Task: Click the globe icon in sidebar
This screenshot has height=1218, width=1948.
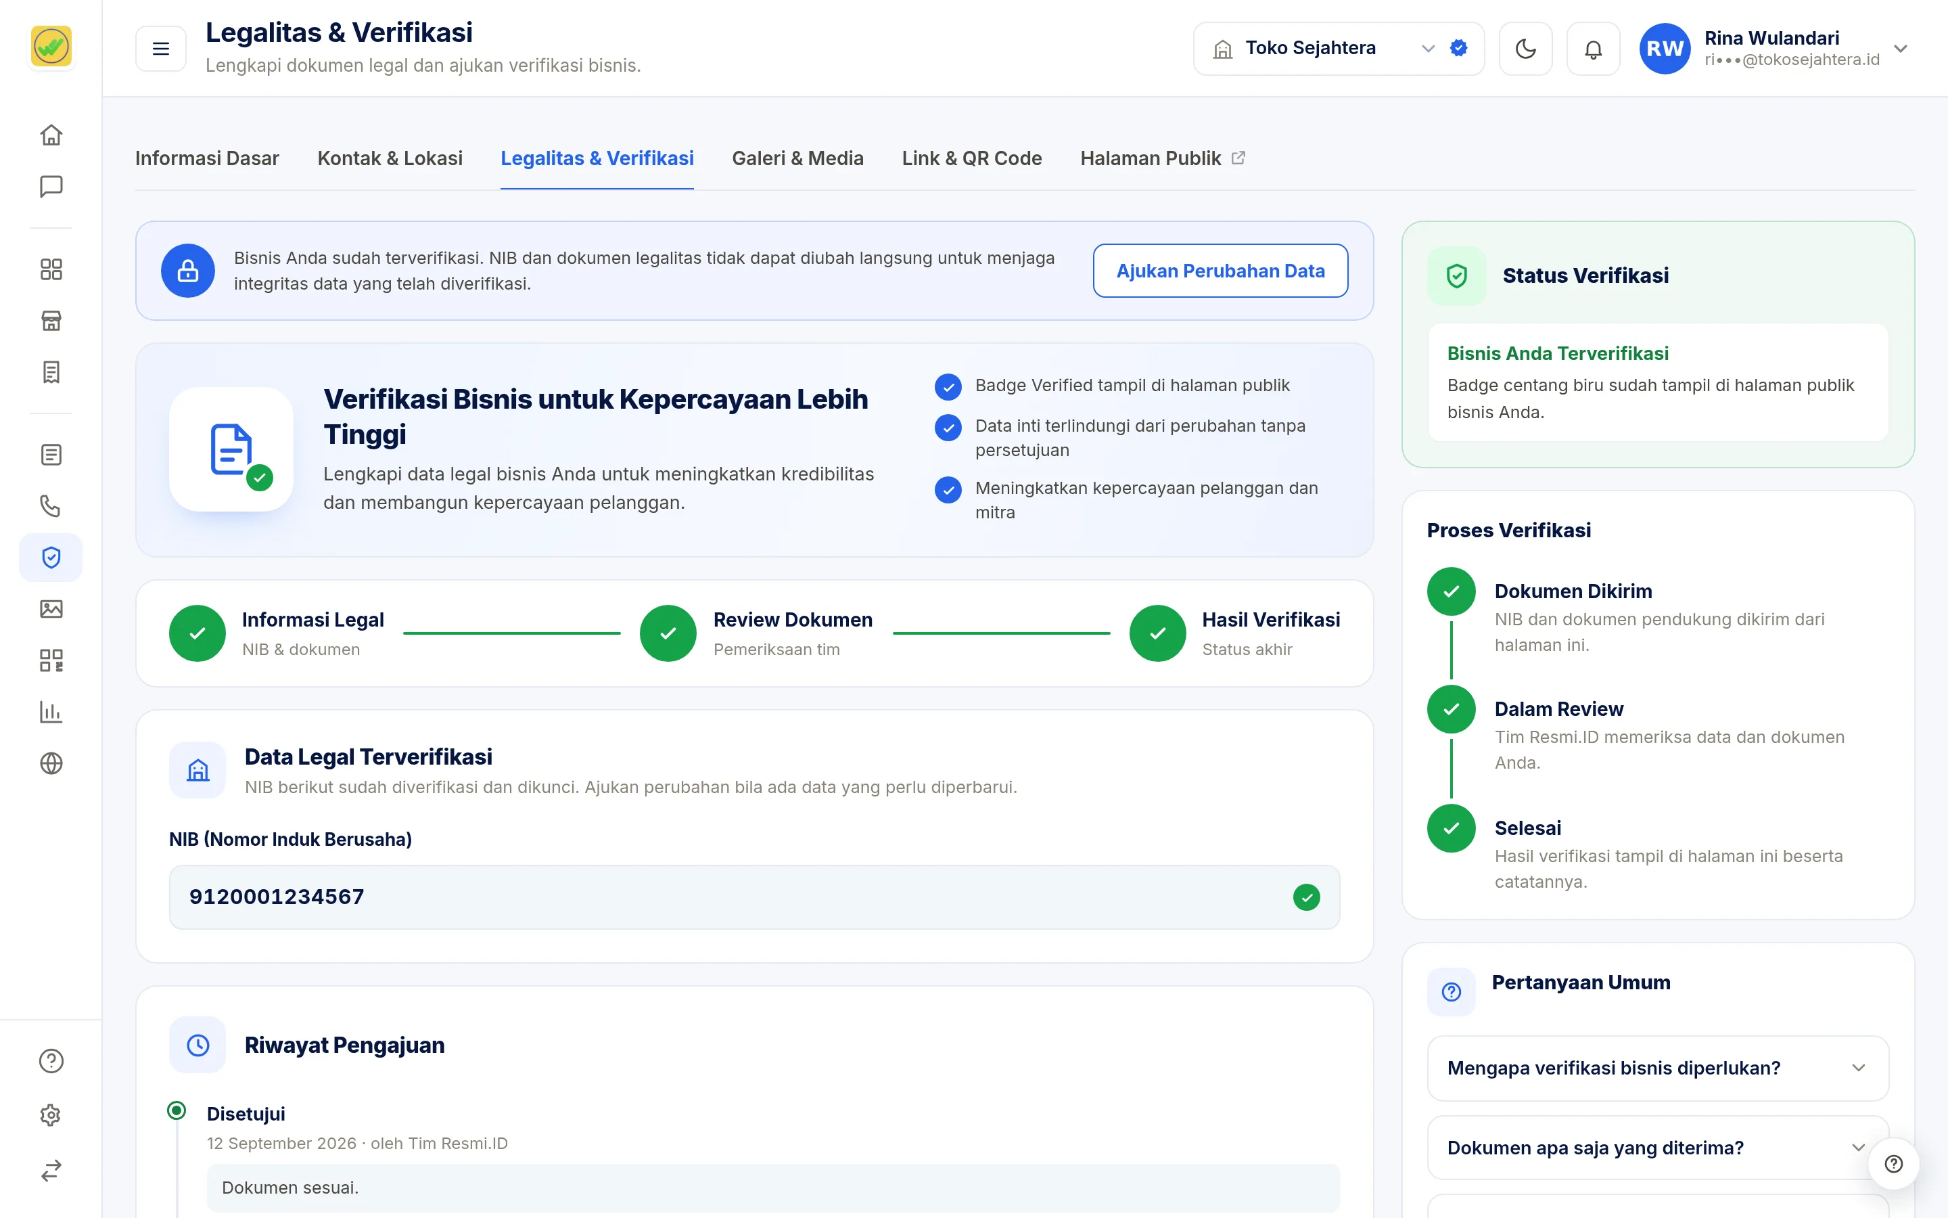Action: [51, 763]
